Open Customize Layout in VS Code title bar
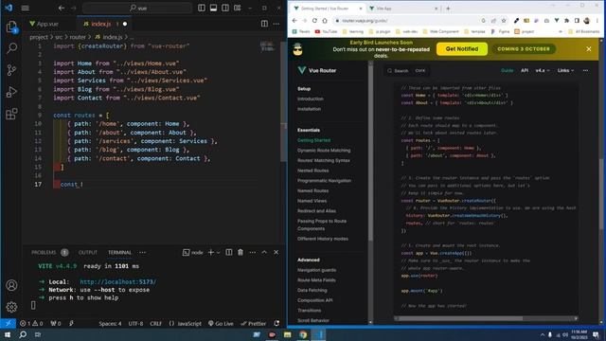The width and height of the screenshot is (606, 341). (238, 8)
